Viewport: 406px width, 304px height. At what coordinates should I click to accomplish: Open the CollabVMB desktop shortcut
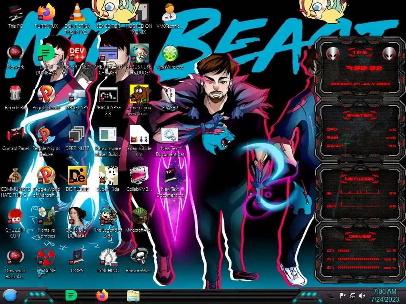pyautogui.click(x=139, y=179)
